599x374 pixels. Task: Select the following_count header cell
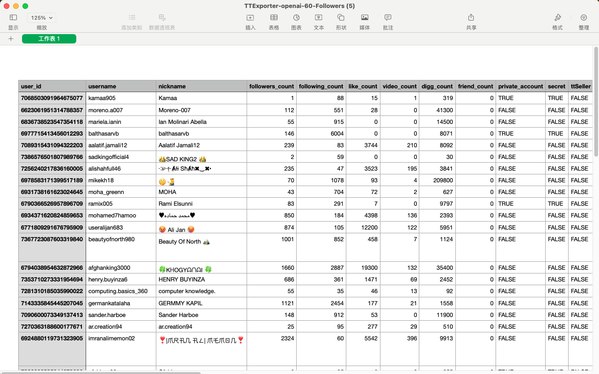[321, 86]
